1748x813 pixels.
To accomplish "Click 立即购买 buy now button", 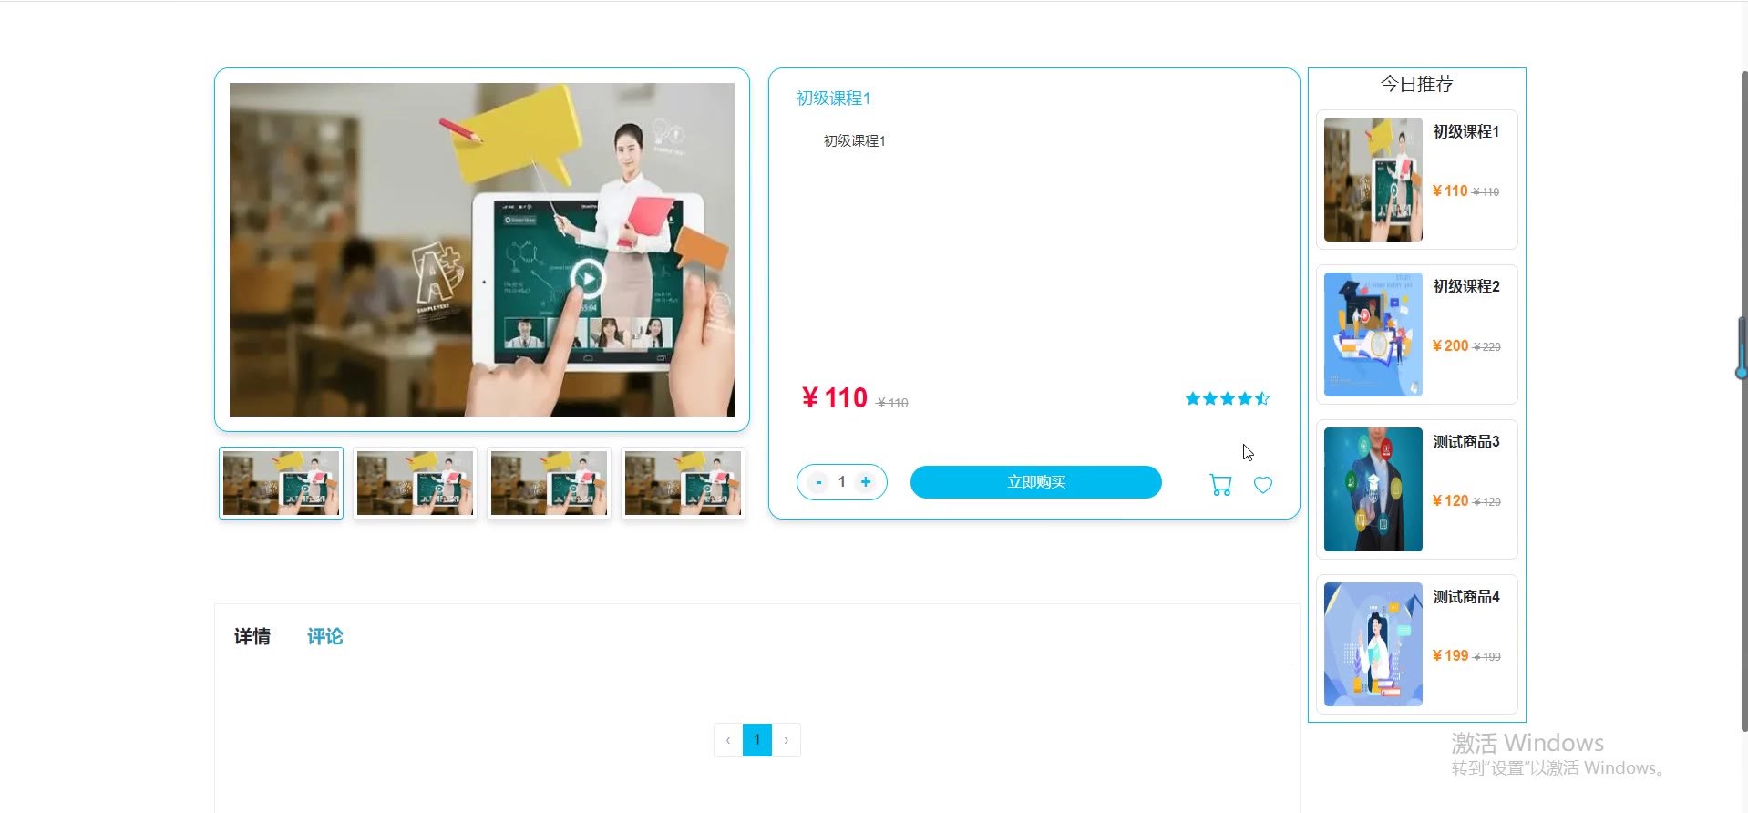I will 1036,482.
